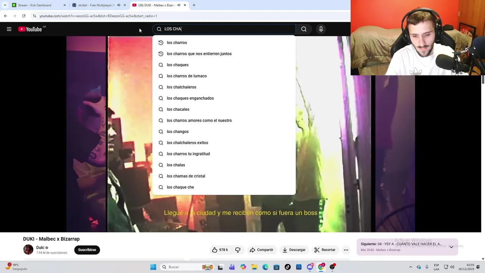Go to the YouTube home logo
The image size is (485, 273).
pyautogui.click(x=30, y=29)
